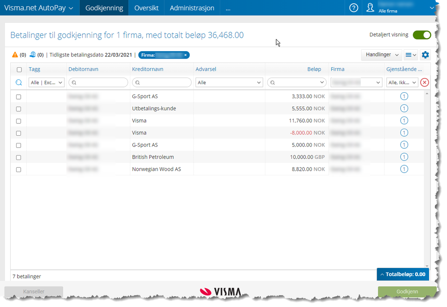Click the Kanseller button
447x307 pixels.
[34, 292]
